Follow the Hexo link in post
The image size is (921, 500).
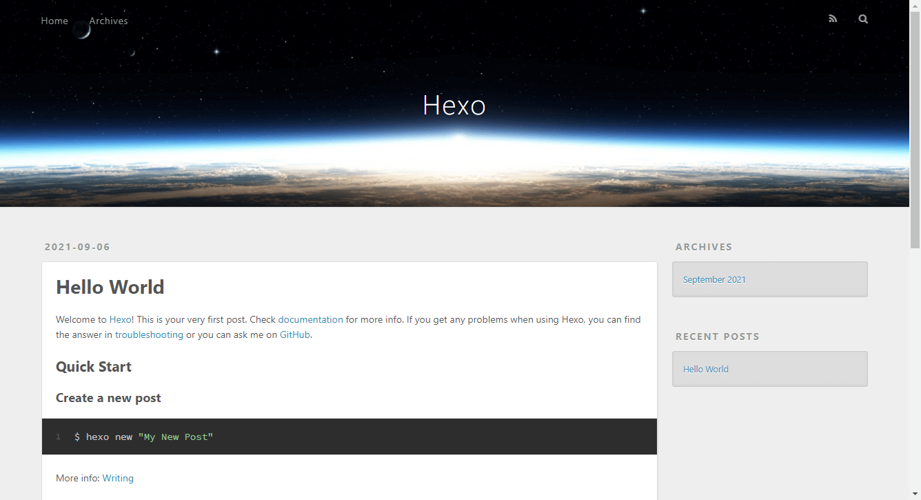tap(120, 319)
